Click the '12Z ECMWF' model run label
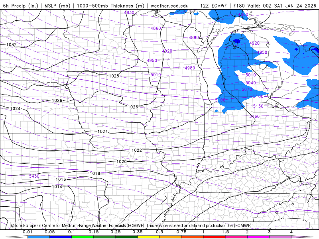Image resolution: width=319 pixels, height=239 pixels. [x=214, y=6]
